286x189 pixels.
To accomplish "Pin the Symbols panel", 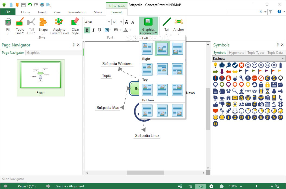I will 278,45.
